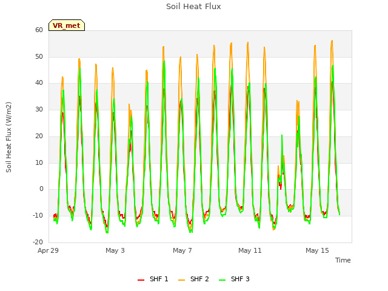This screenshot has width=388, height=291.
Task: Click the Apr 29 x-axis tick label
Action: click(48, 250)
